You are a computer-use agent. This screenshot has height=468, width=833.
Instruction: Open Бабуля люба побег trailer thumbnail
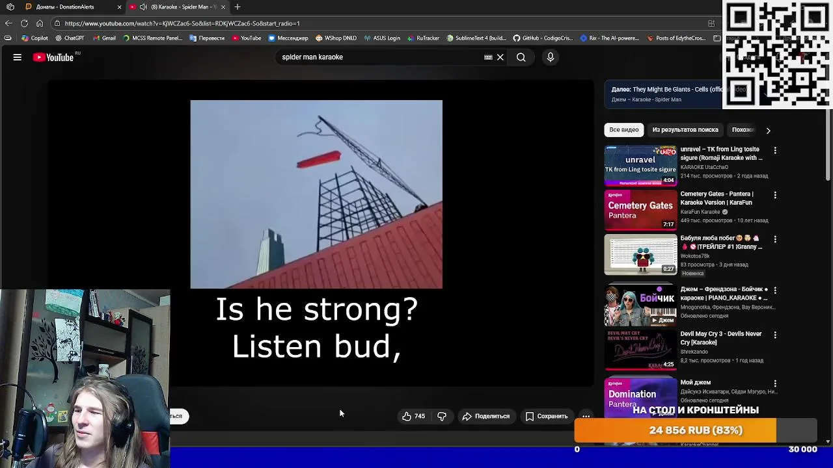640,255
